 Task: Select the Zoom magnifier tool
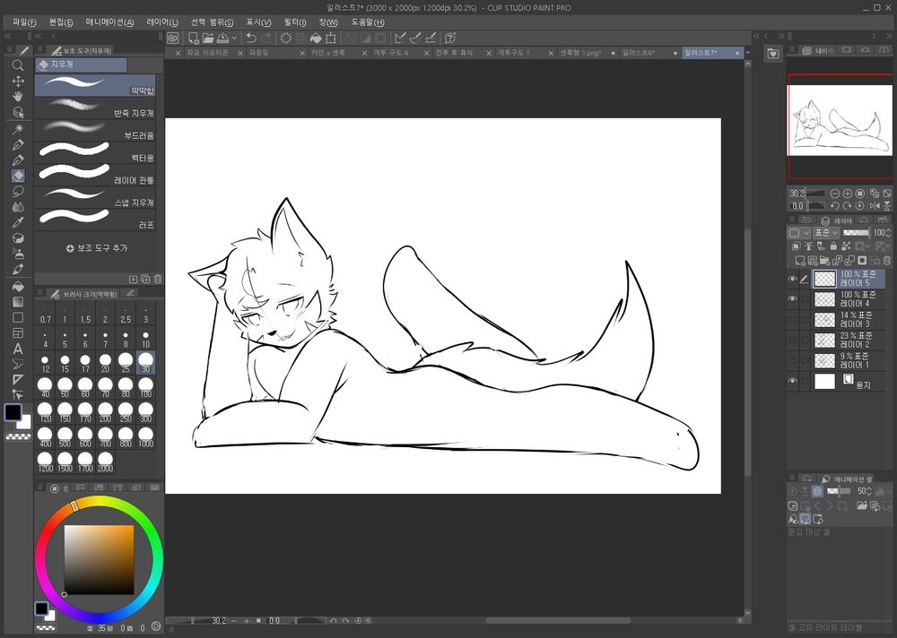[18, 65]
